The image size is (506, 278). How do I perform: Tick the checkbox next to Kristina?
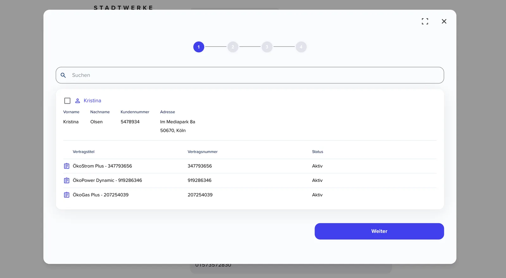coord(67,101)
